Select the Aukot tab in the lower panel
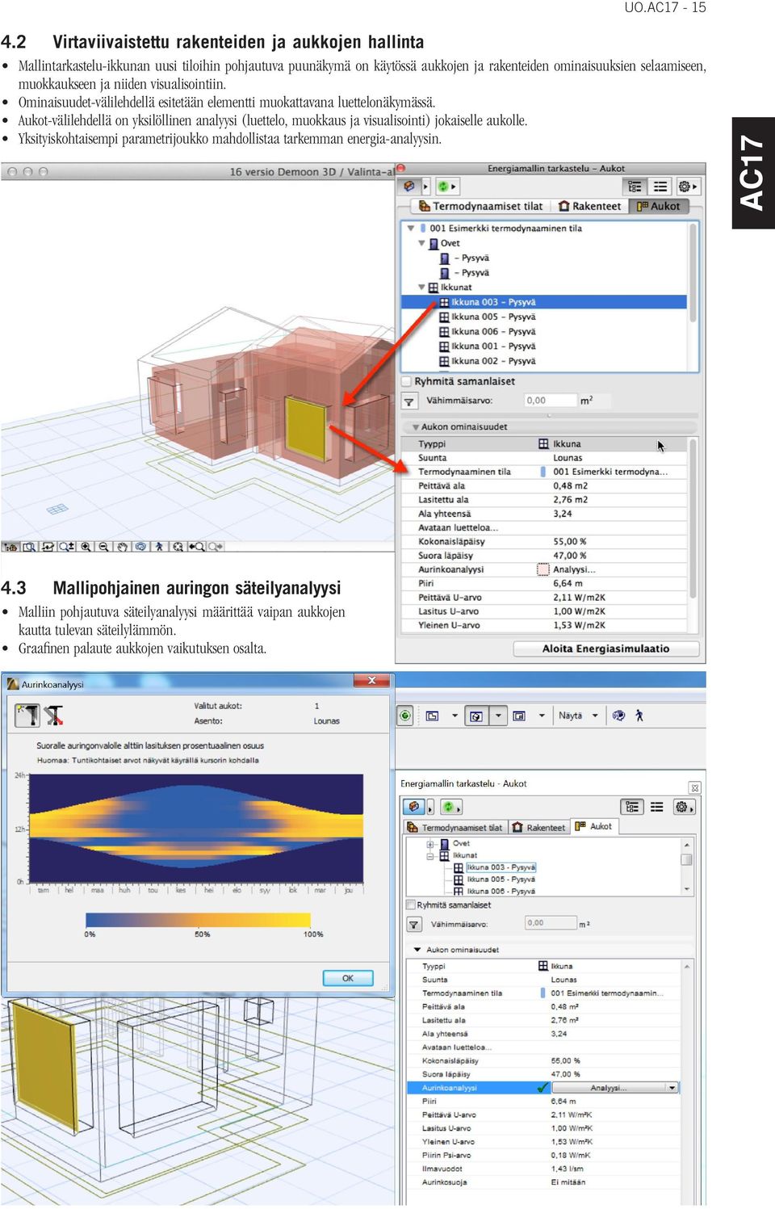 (594, 827)
